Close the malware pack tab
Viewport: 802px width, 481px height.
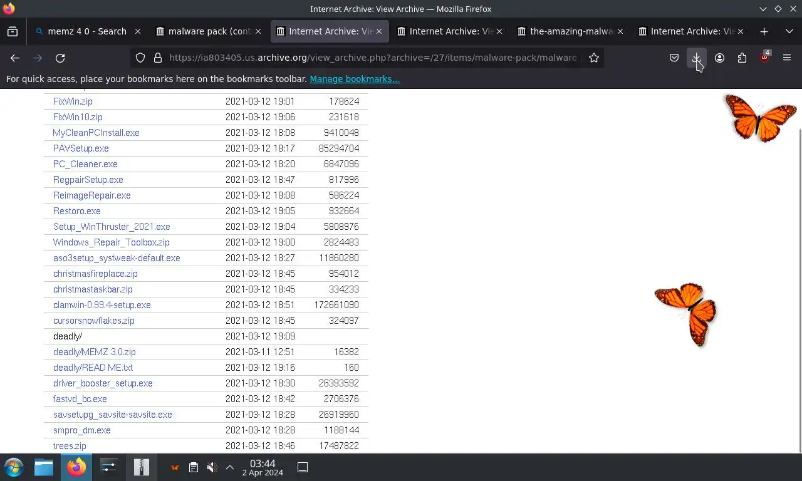click(258, 31)
